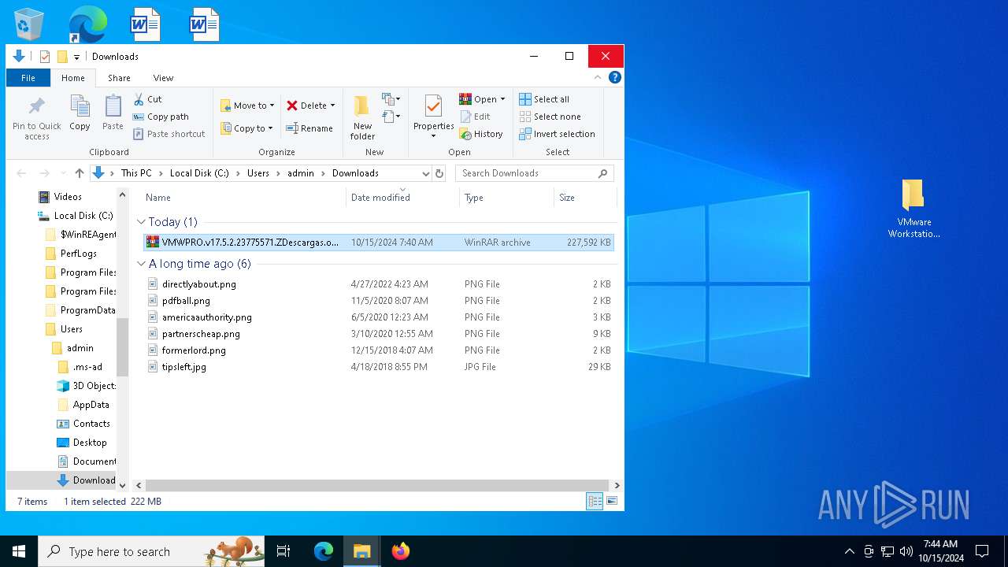Switch to the View ribbon tab
The width and height of the screenshot is (1008, 567).
163,78
